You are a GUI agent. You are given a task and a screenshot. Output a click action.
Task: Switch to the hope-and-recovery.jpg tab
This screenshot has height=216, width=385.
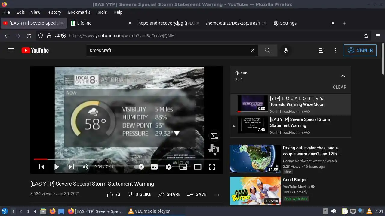[168, 23]
